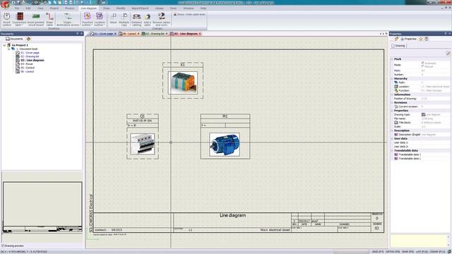Click the SolidWorks Electrical application logo button
Viewport: 452px width, 254px height.
[5, 4]
